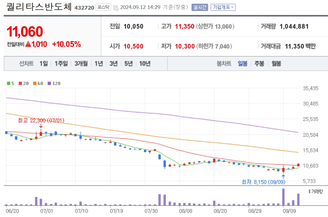Click the orange 60-day moving average swatch
Screen dimensions: 328x217
click(35, 83)
